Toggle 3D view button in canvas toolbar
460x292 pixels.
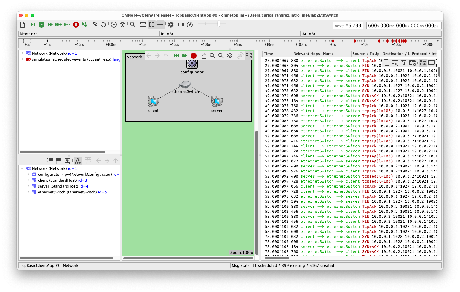(240, 55)
